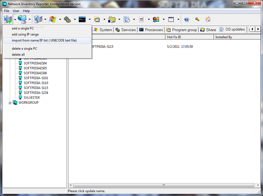Screen dimensions: 263x196
Task: Sort by the Installed By column header
Action: [x=237, y=37]
